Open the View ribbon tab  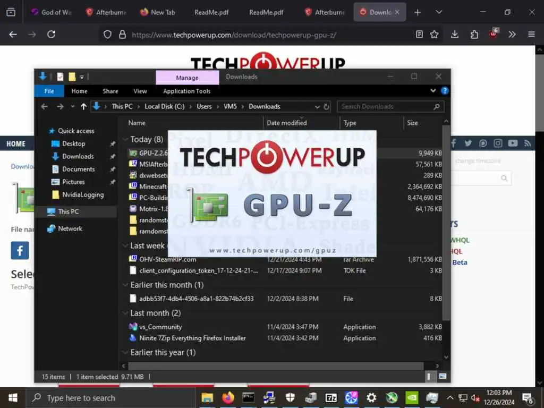coord(140,91)
